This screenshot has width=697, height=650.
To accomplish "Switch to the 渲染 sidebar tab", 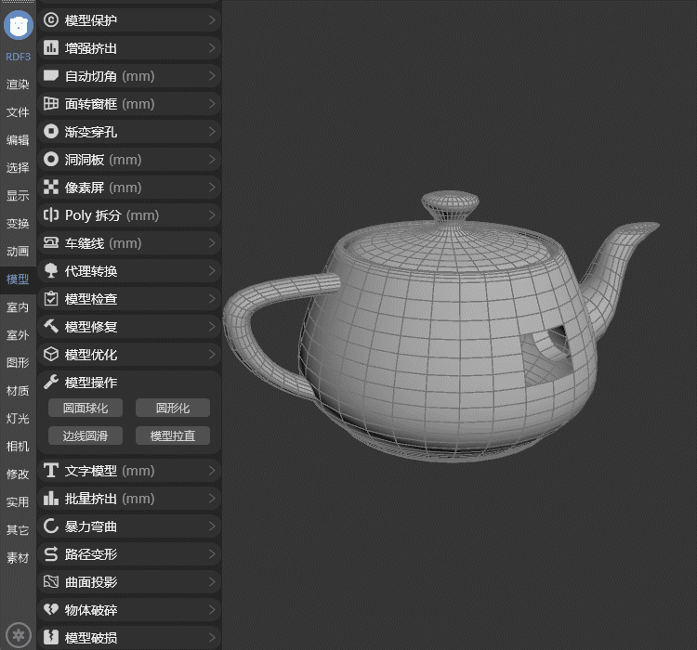I will tap(18, 84).
